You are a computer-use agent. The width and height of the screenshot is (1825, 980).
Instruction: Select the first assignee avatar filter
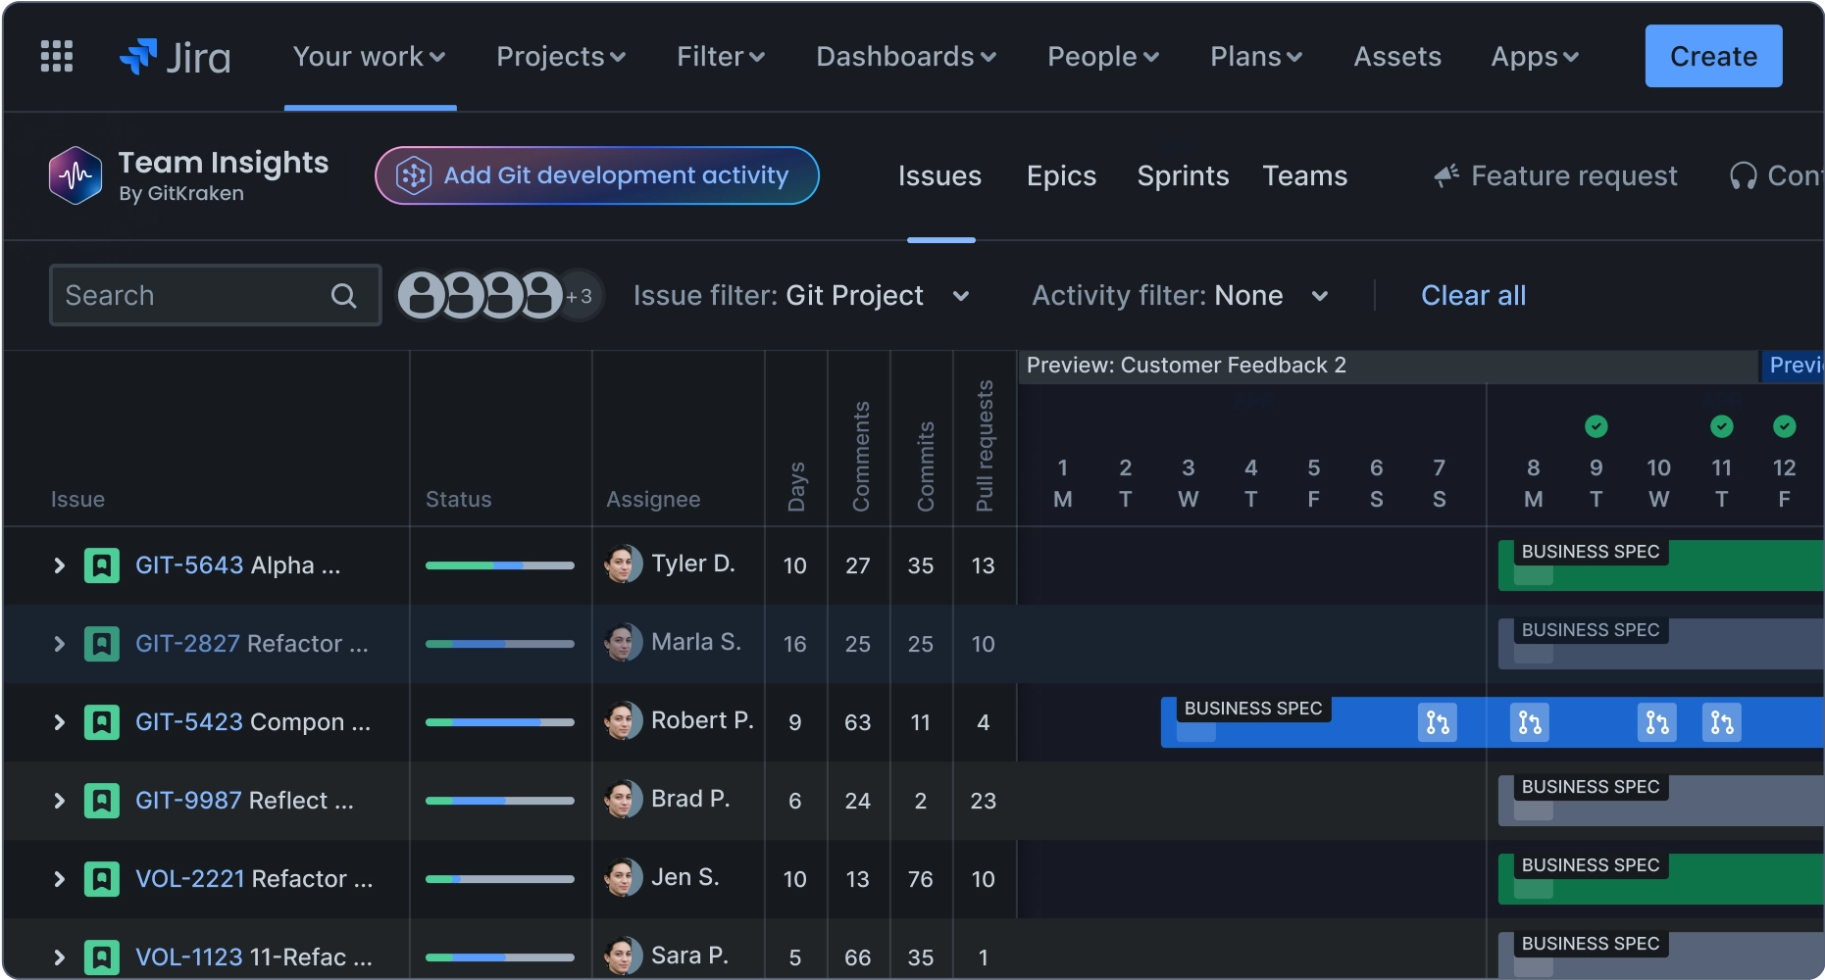point(422,295)
